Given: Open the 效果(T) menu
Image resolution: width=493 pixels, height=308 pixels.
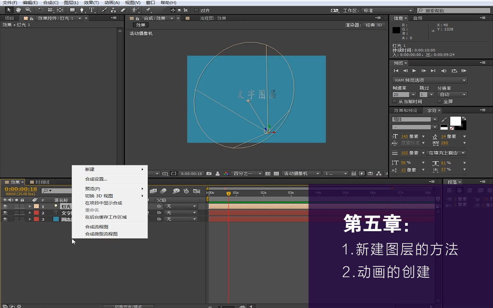Looking at the screenshot, I should pyautogui.click(x=91, y=3).
